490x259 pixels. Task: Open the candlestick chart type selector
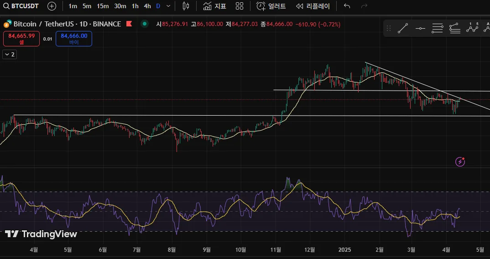185,6
